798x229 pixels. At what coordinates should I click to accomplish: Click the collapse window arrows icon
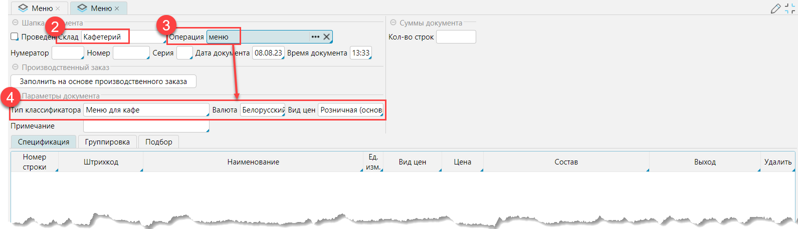(x=790, y=8)
